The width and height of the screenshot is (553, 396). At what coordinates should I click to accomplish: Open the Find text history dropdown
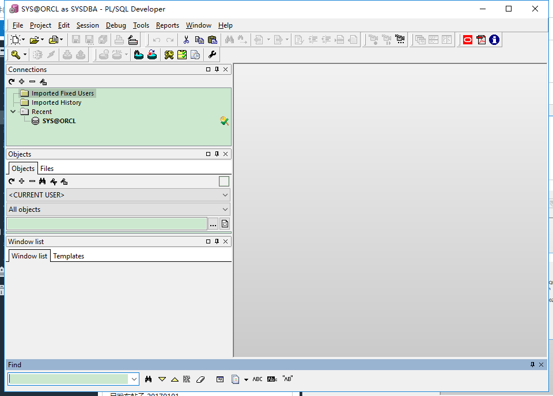pyautogui.click(x=134, y=379)
